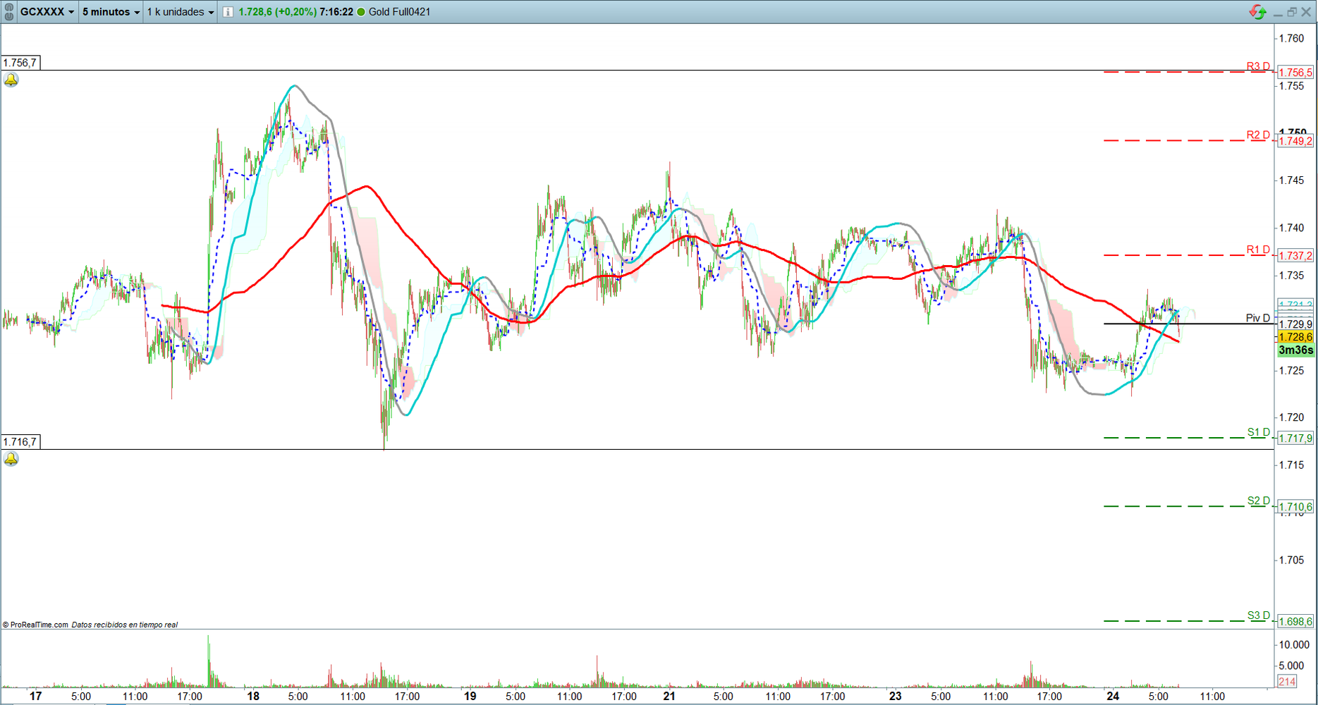
Task: Click the R2 D pivot label
Action: point(1258,135)
